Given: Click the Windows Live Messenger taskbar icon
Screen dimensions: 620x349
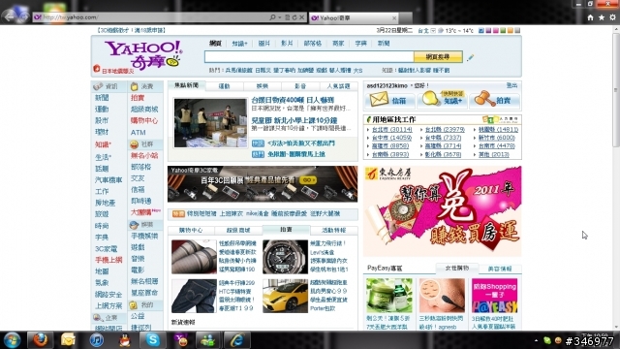Looking at the screenshot, I should pos(208,340).
